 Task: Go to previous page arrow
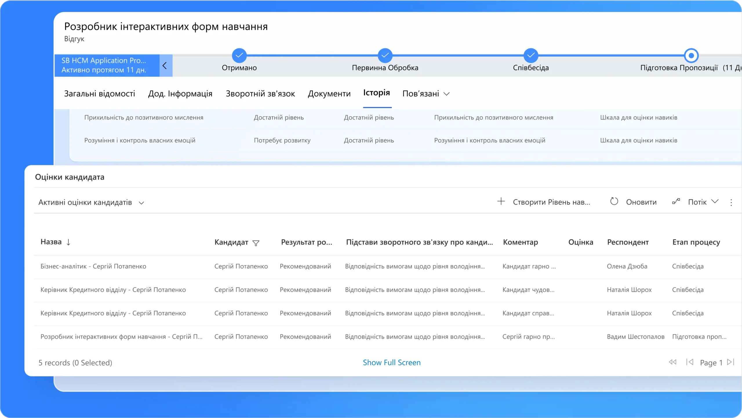coord(690,362)
